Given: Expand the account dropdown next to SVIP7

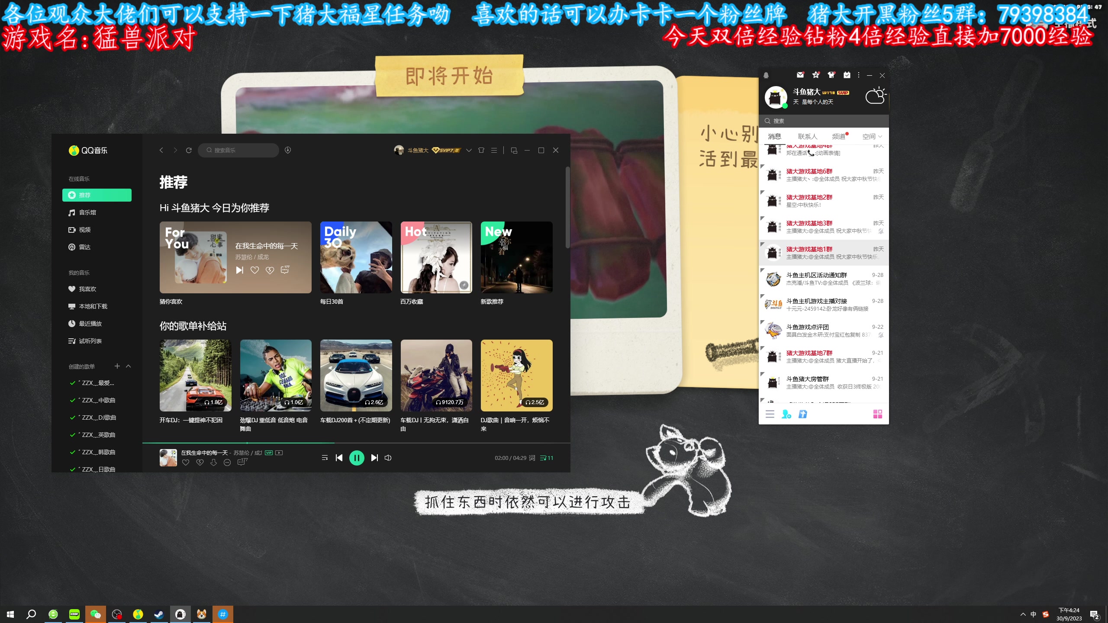Looking at the screenshot, I should (x=469, y=150).
